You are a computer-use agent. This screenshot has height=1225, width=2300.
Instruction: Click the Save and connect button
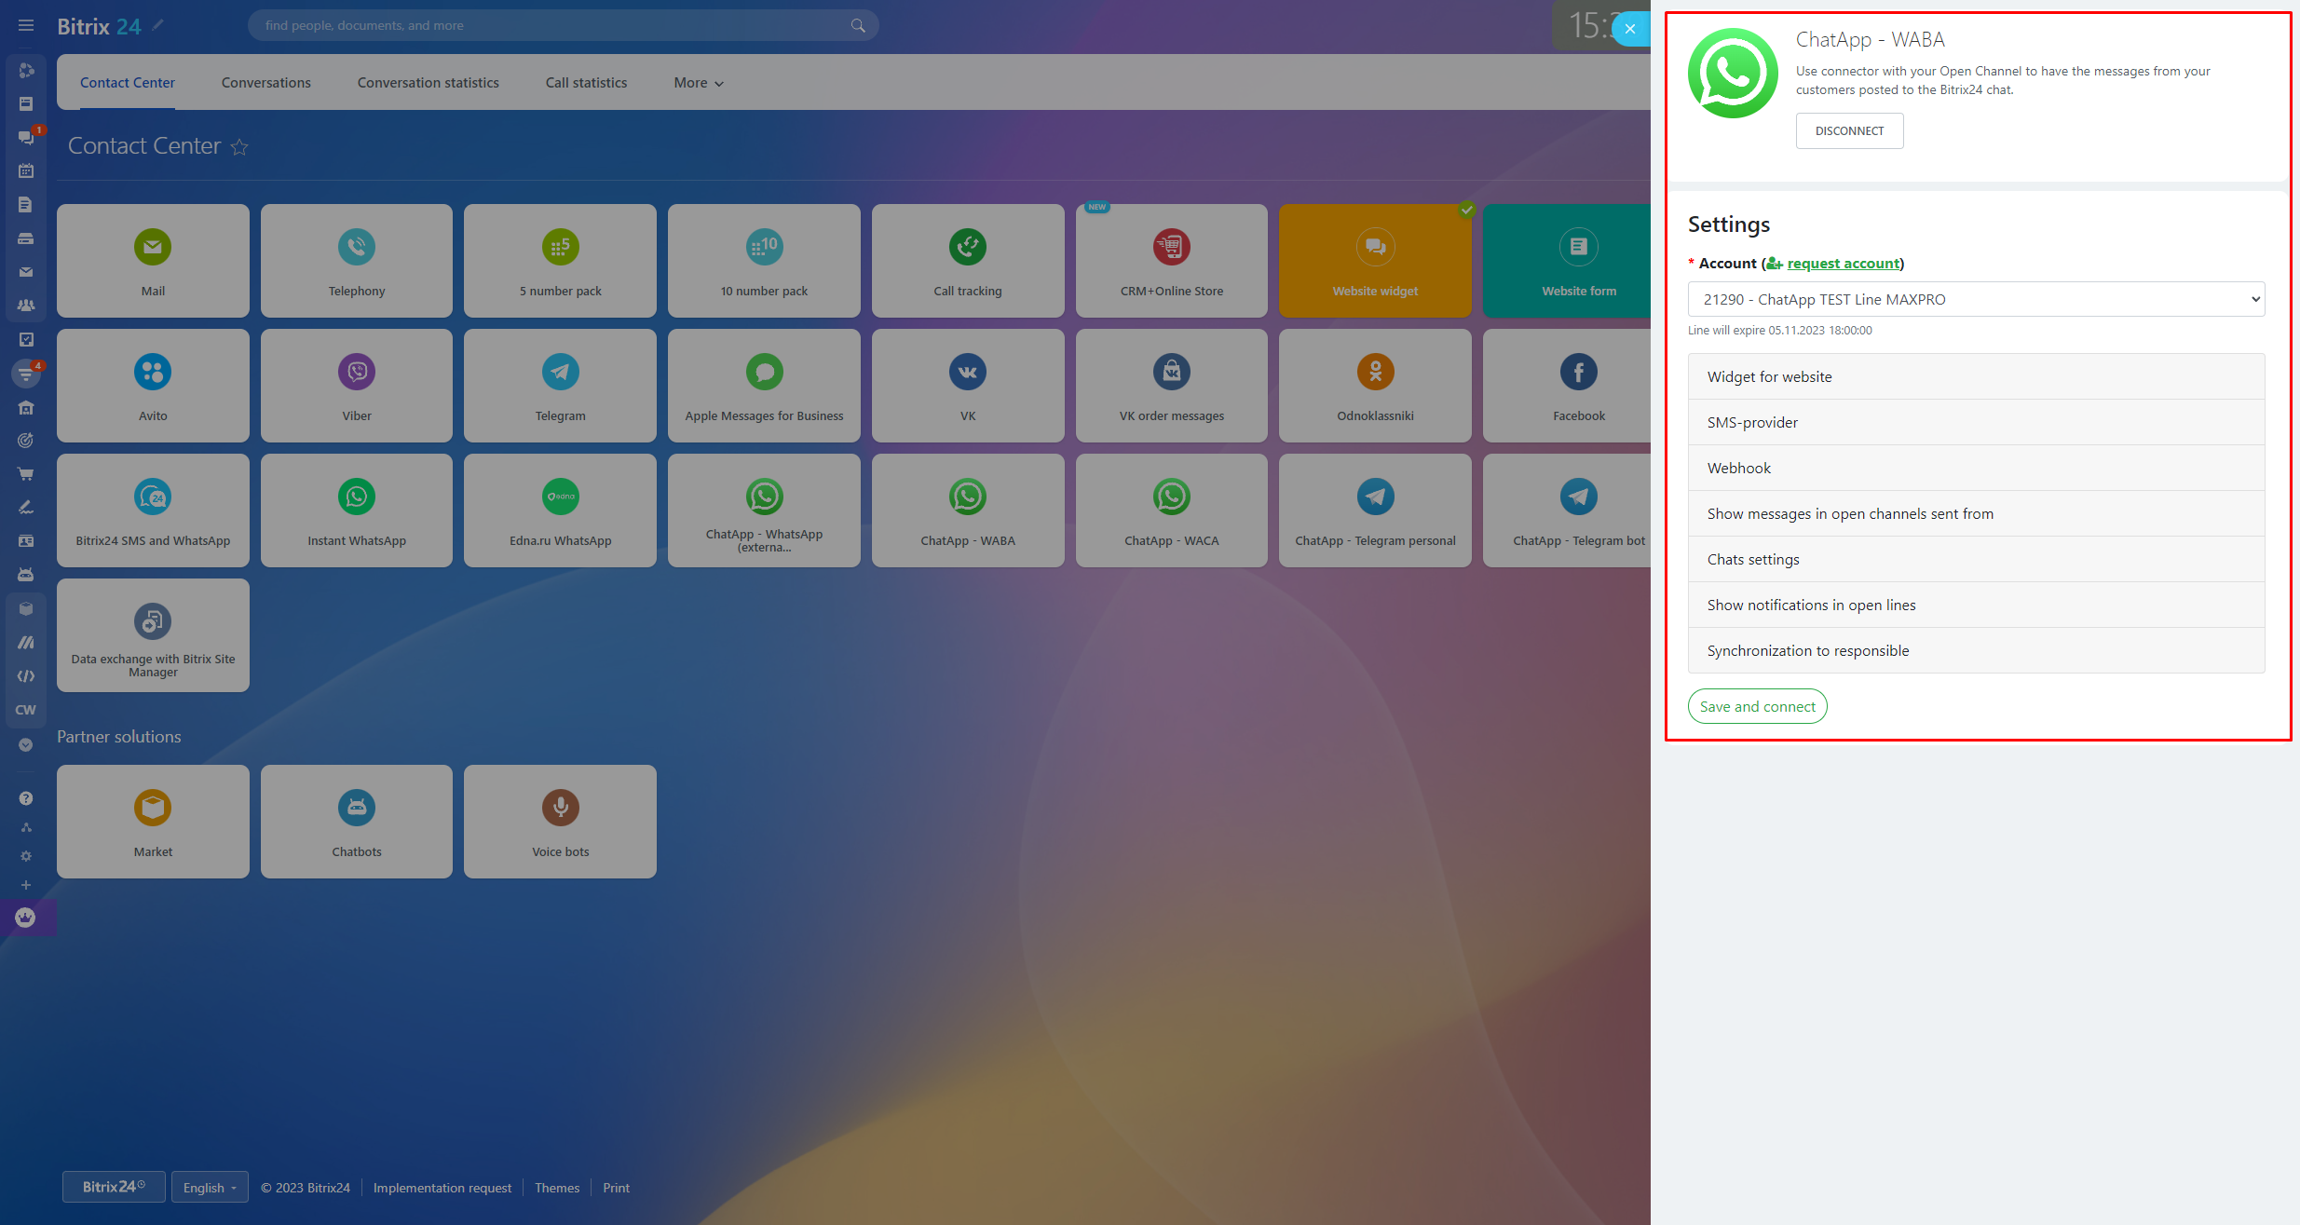click(1756, 706)
